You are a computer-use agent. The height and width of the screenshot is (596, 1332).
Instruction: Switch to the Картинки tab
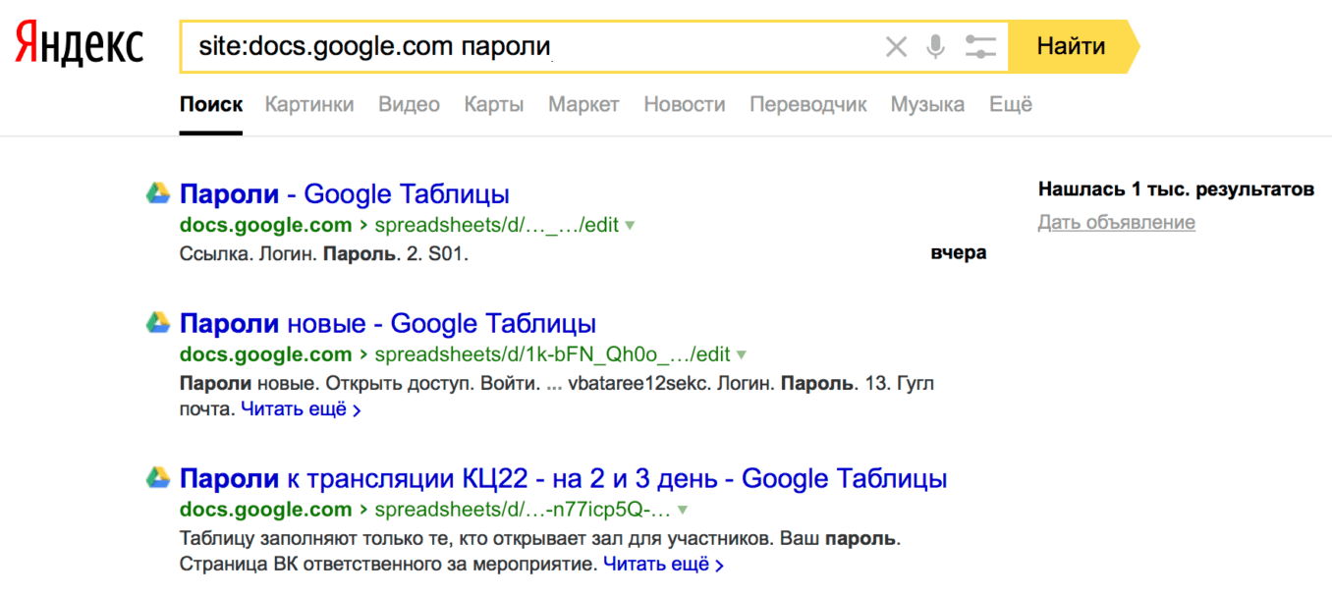pyautogui.click(x=308, y=104)
